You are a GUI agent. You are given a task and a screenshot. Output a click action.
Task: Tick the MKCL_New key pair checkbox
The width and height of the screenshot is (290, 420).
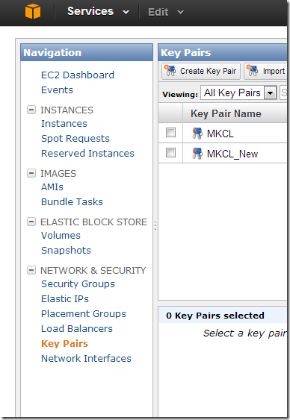pos(170,153)
